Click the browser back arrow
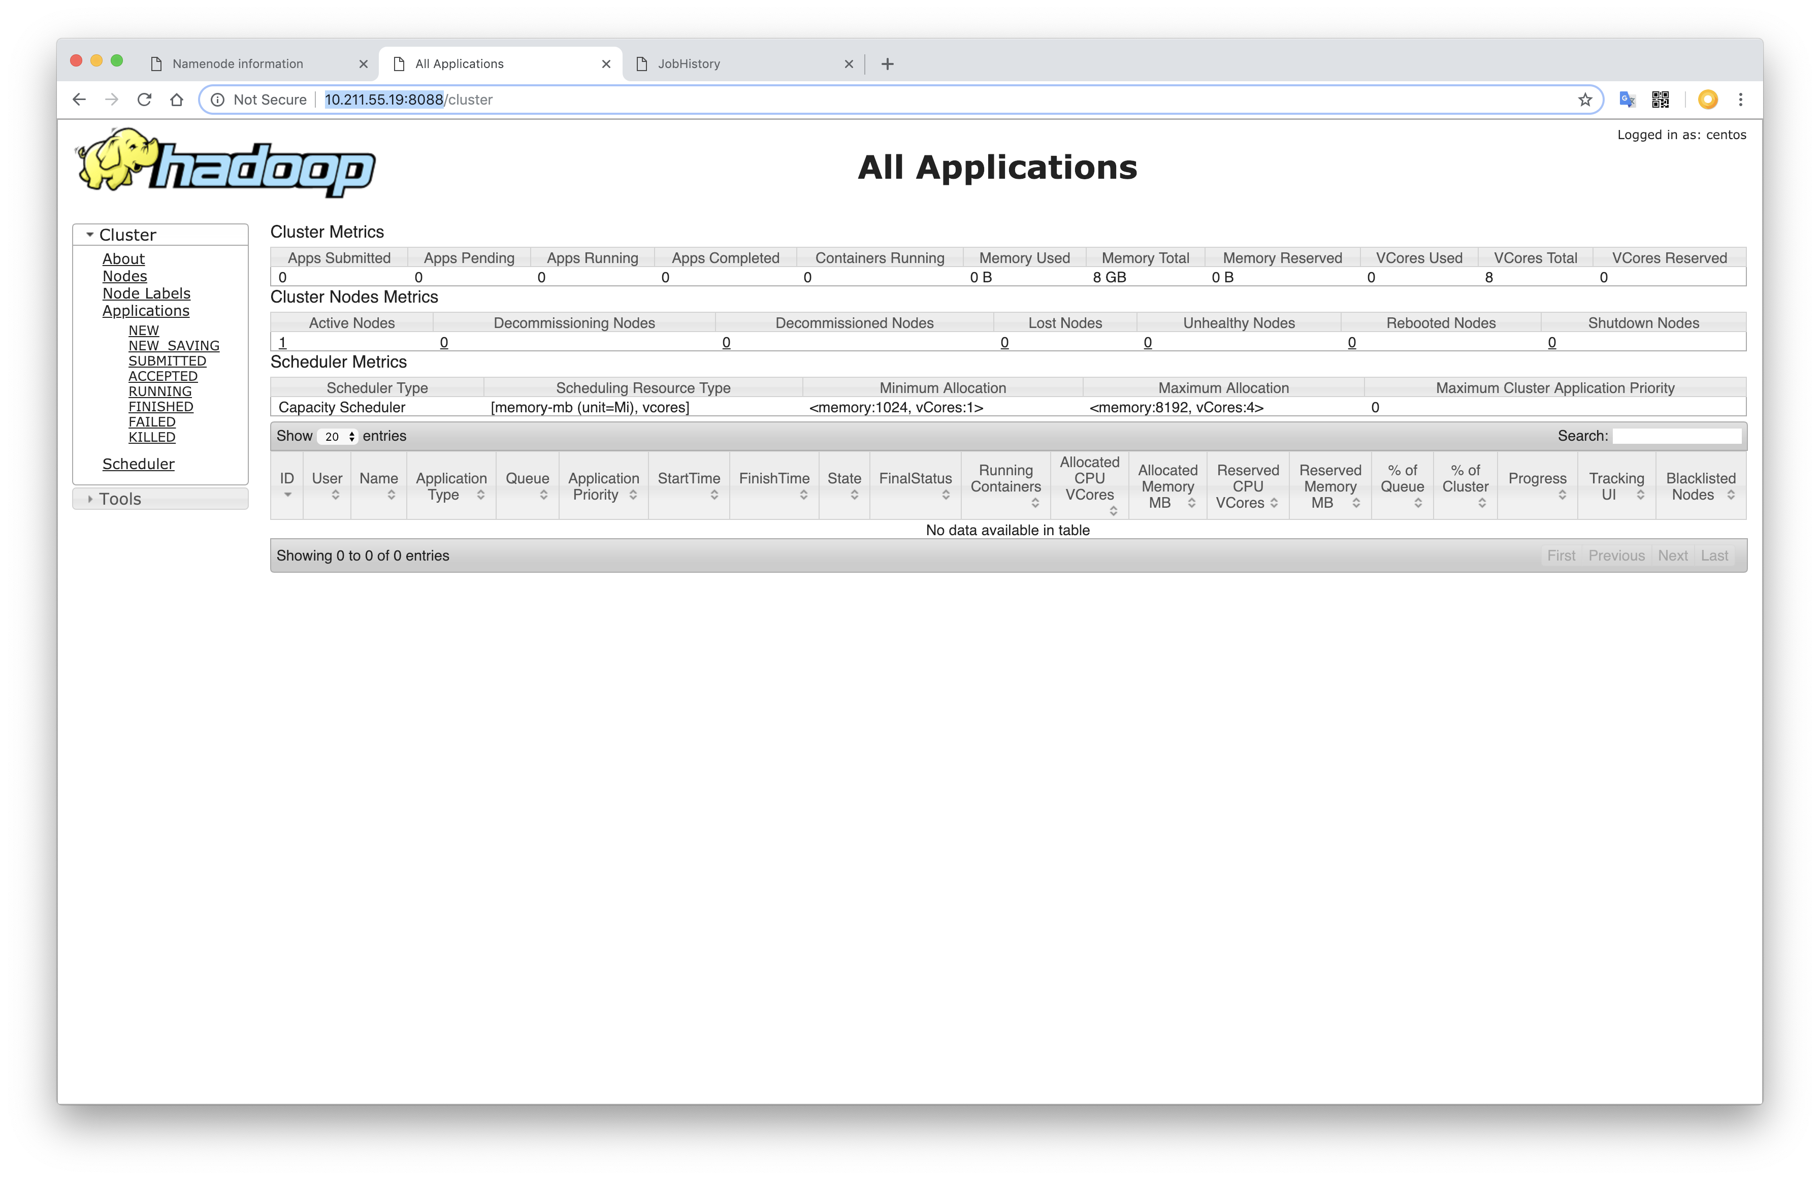1820x1180 pixels. (79, 100)
